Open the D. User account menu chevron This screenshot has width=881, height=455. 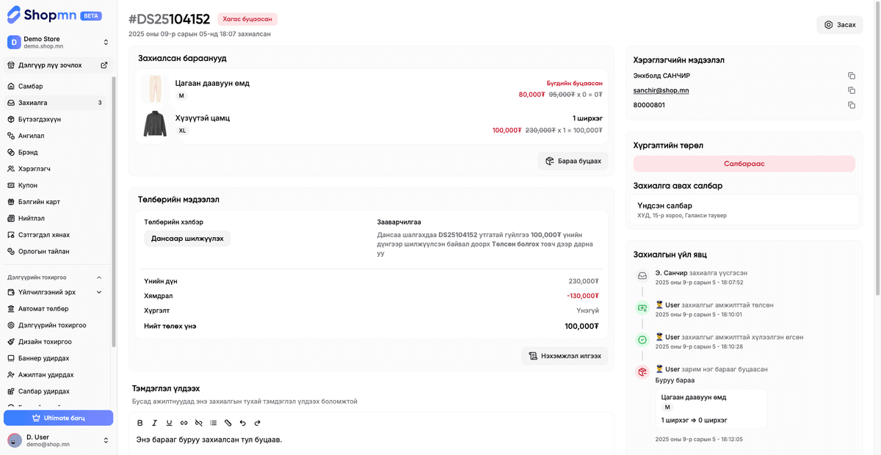pyautogui.click(x=106, y=440)
